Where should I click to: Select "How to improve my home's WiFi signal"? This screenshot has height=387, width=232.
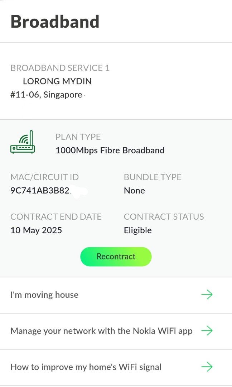tap(86, 367)
